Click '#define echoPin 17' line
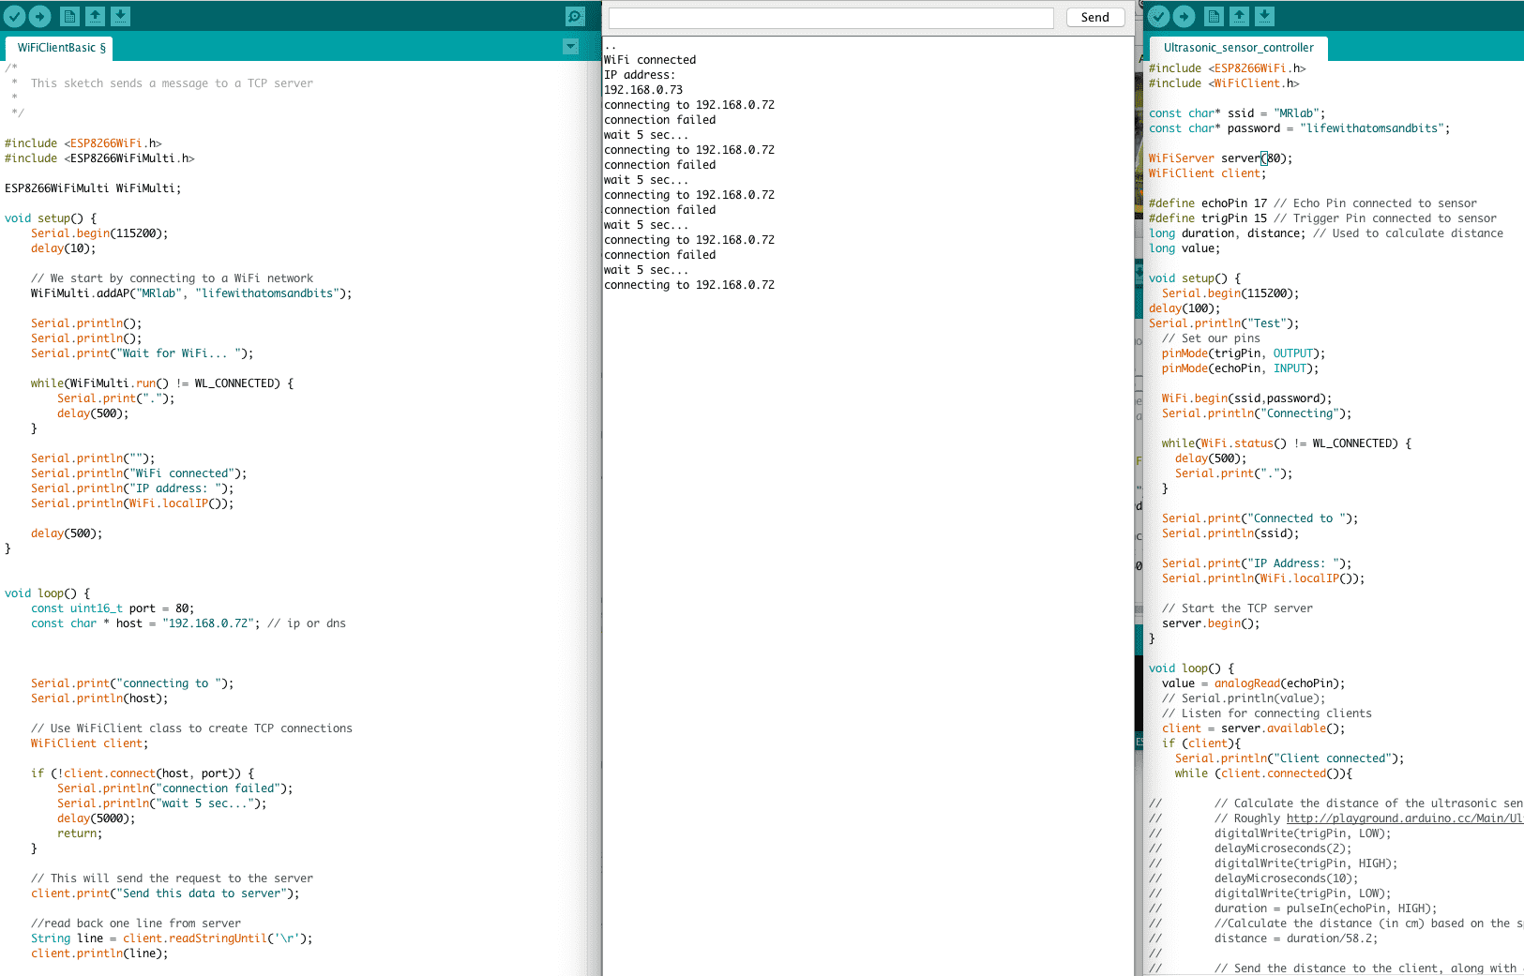Screen dimensions: 1524x976 click(1313, 203)
